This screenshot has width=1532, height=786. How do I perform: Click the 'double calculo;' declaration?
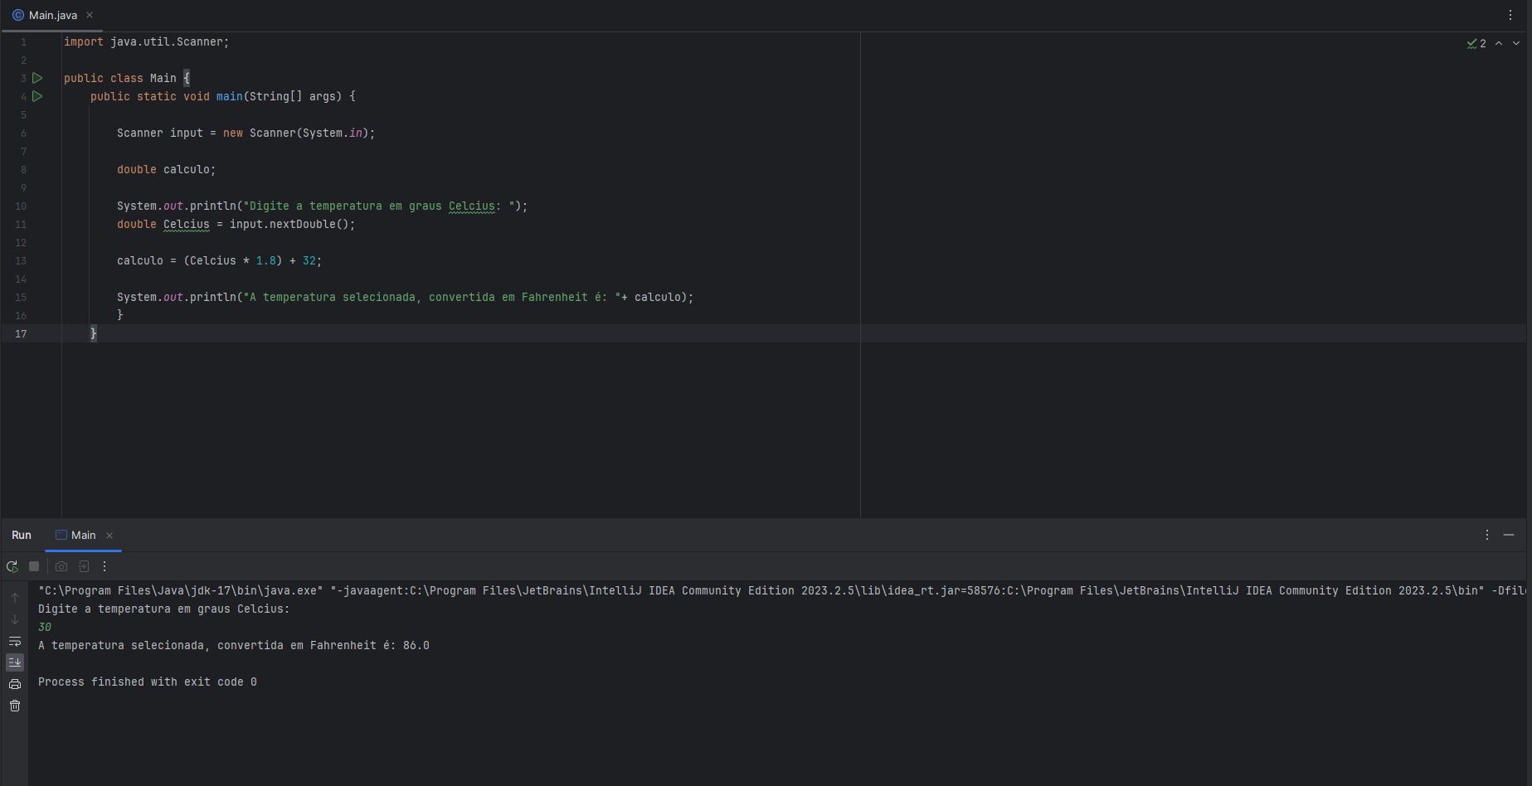tap(166, 169)
